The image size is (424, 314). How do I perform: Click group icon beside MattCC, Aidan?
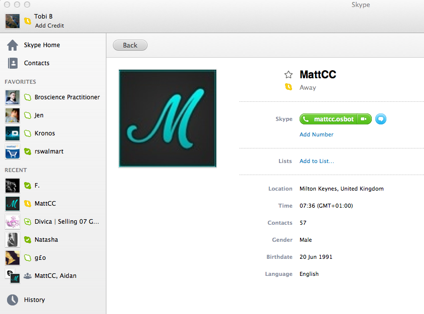[x=28, y=276]
